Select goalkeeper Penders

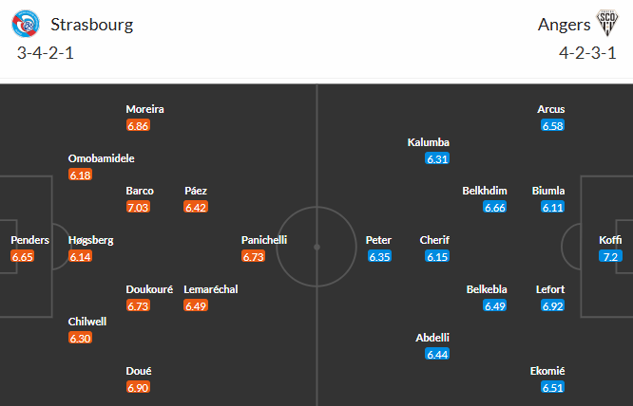tap(29, 240)
